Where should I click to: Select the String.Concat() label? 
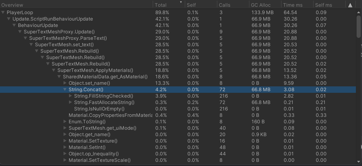86,90
